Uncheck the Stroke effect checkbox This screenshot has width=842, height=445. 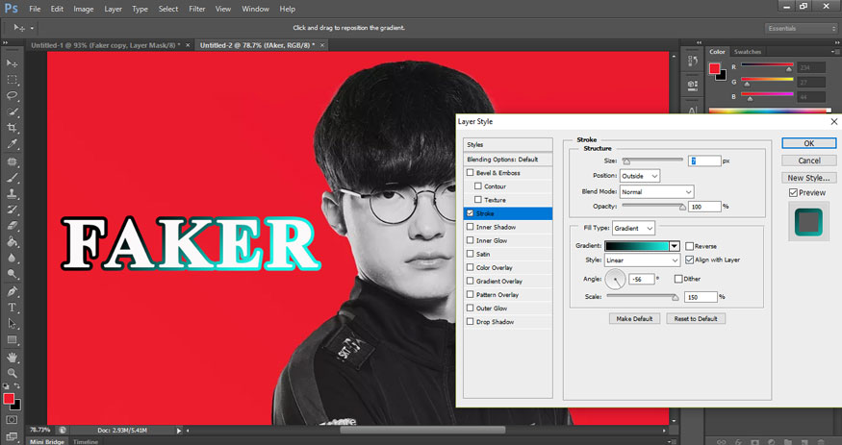pyautogui.click(x=470, y=213)
